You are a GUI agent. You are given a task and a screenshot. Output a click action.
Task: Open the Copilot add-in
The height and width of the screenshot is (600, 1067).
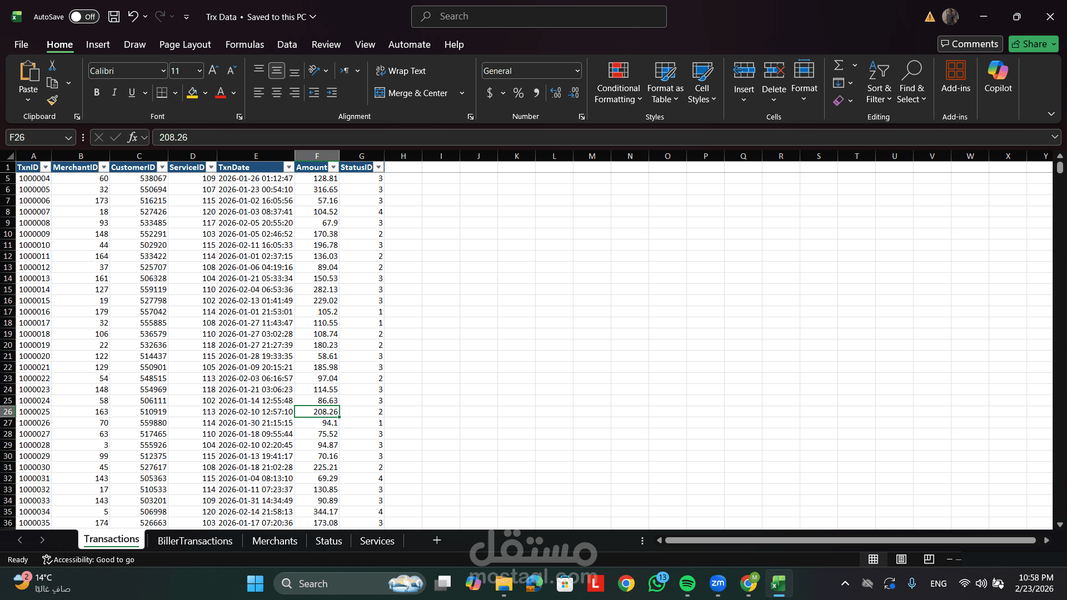click(998, 77)
